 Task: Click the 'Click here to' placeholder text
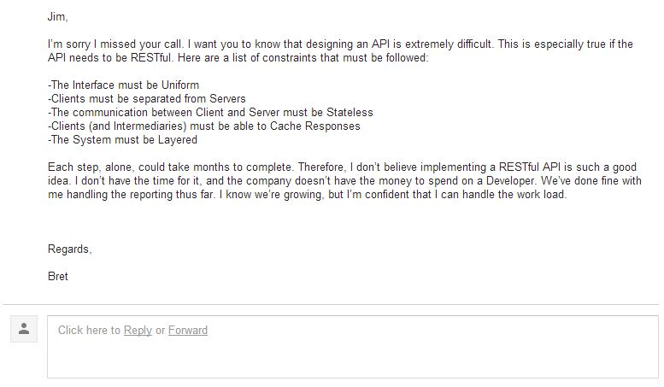coord(89,331)
